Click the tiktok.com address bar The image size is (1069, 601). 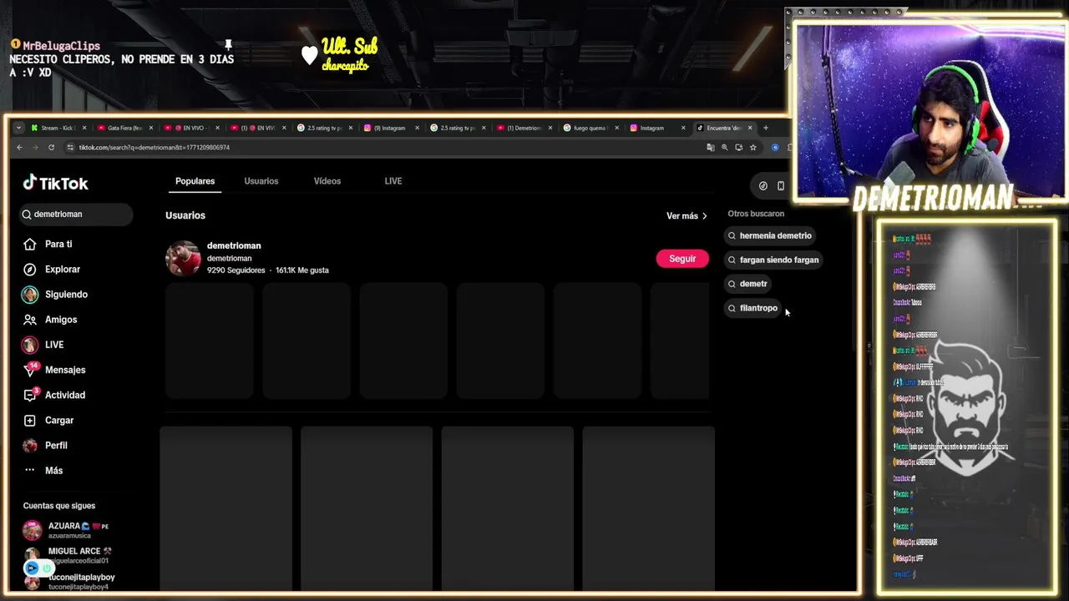(384, 147)
